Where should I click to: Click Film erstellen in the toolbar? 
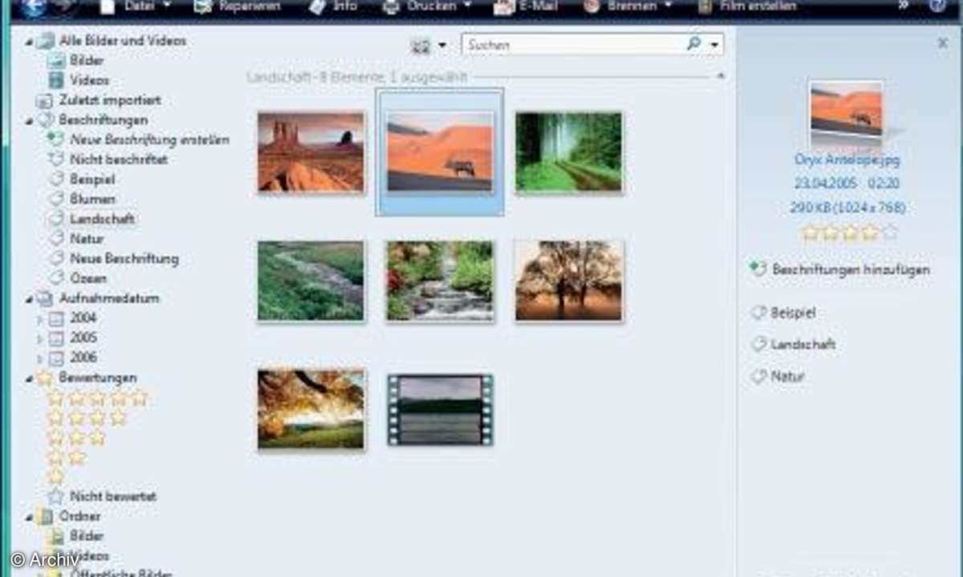click(747, 6)
